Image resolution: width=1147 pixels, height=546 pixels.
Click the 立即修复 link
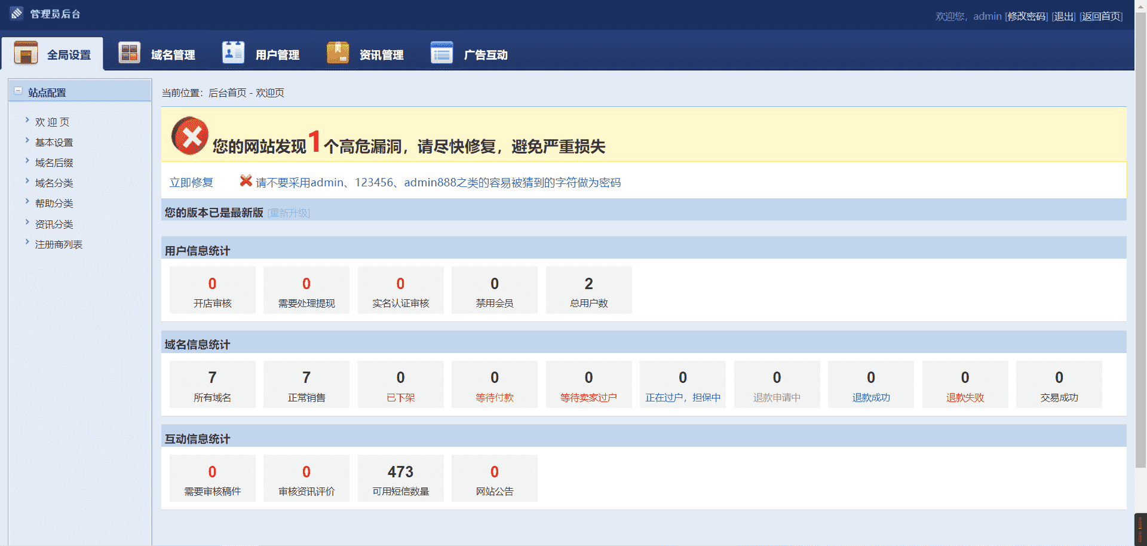point(191,183)
